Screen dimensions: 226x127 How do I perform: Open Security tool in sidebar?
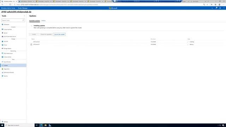[6, 76]
